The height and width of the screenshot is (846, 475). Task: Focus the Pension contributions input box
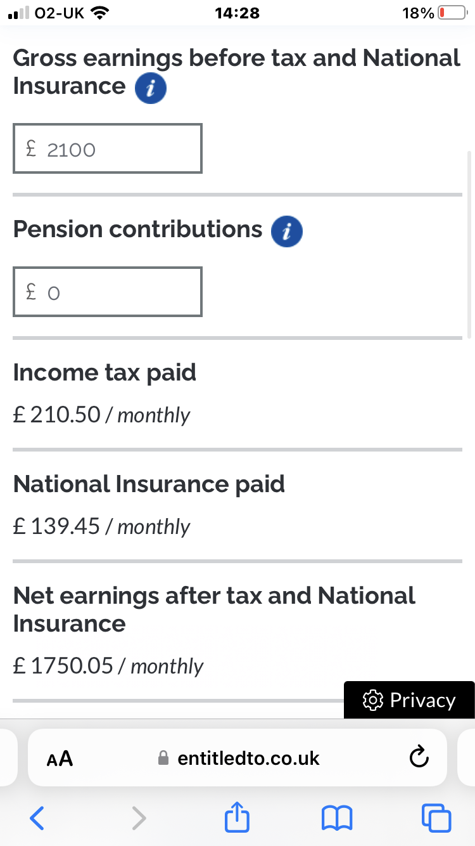(108, 292)
